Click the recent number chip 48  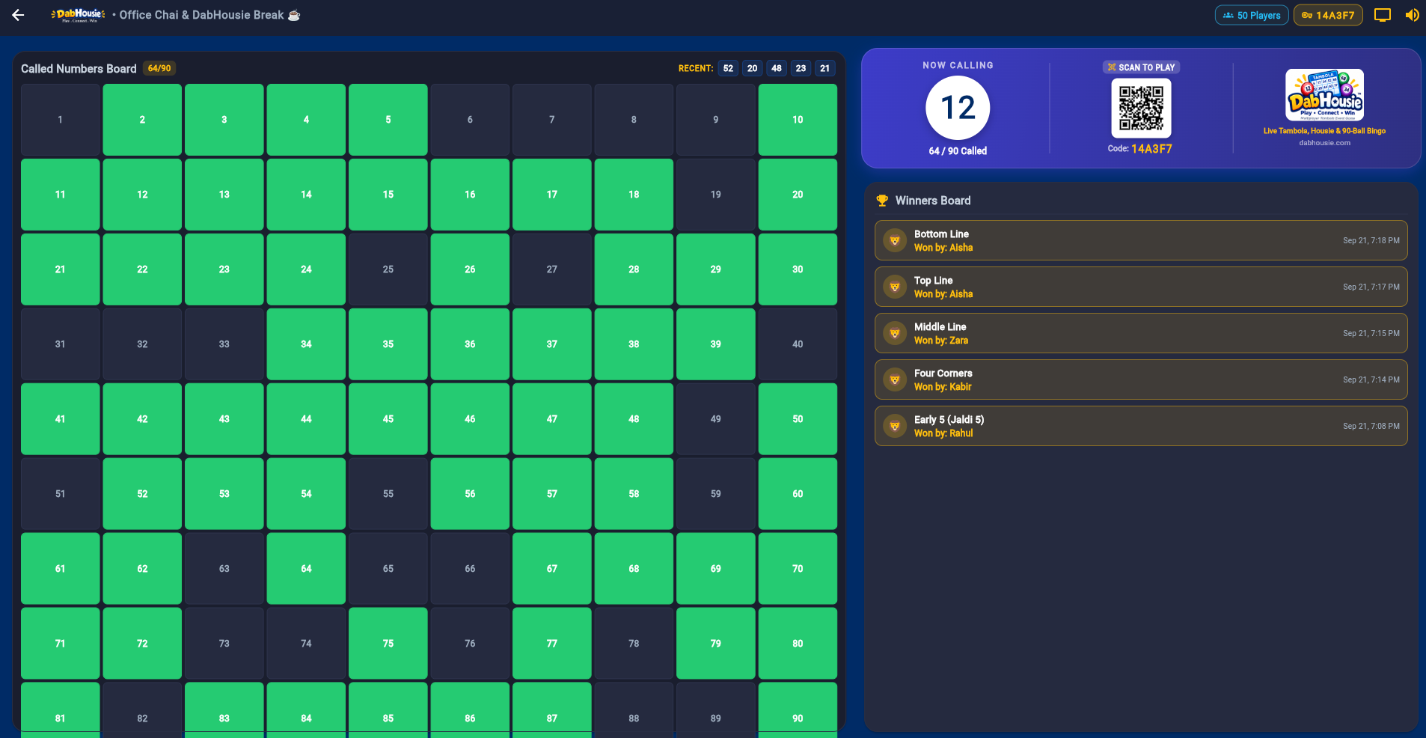(777, 68)
